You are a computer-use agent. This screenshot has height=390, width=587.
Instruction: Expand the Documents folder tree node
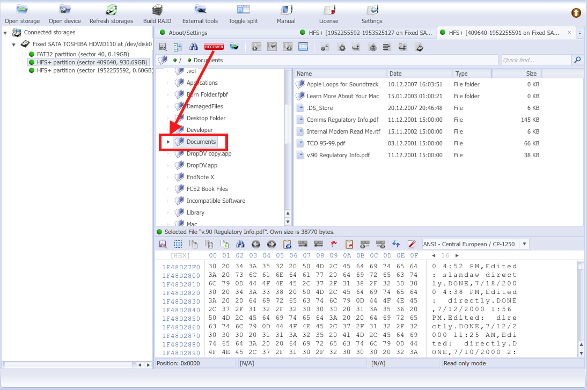(168, 142)
